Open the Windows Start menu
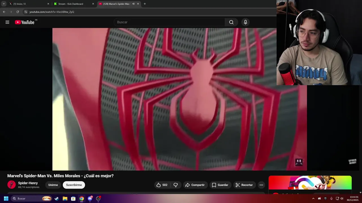362x203 pixels. (x=6, y=198)
